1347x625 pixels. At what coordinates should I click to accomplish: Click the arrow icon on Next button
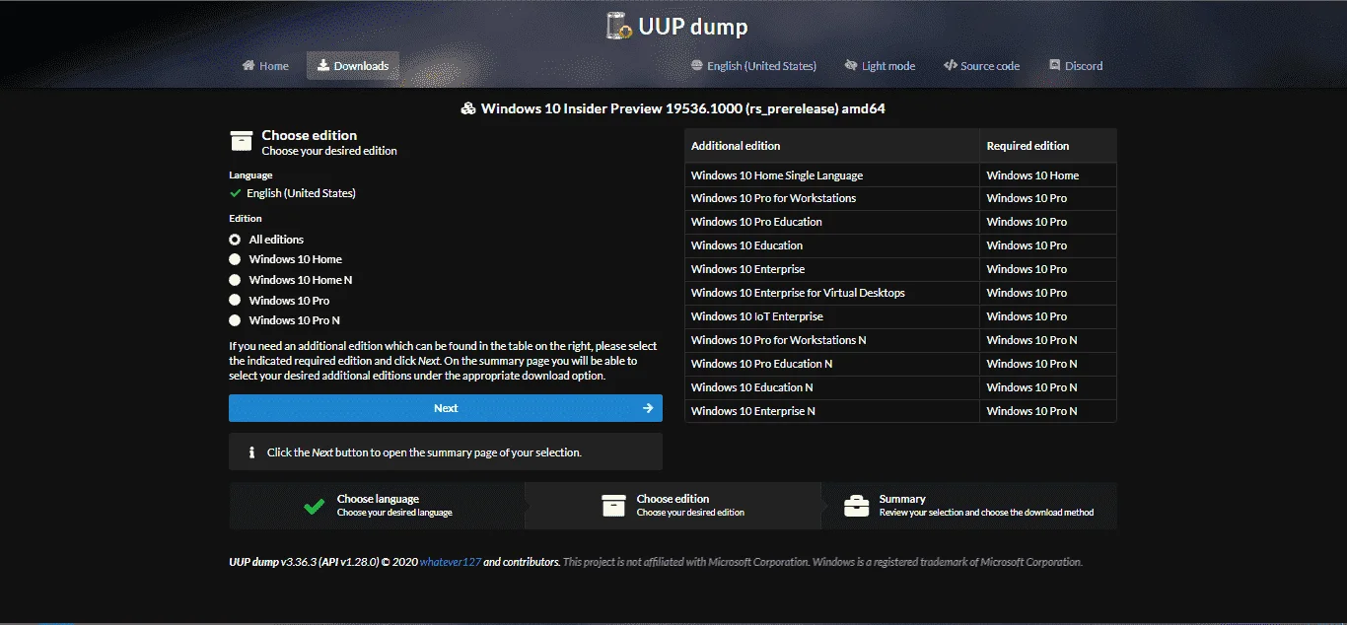(648, 408)
